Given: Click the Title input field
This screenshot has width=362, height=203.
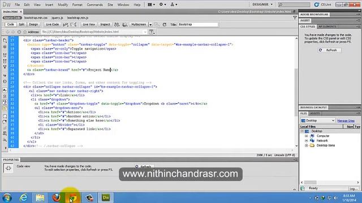Looking at the screenshot, I should pyautogui.click(x=197, y=24).
